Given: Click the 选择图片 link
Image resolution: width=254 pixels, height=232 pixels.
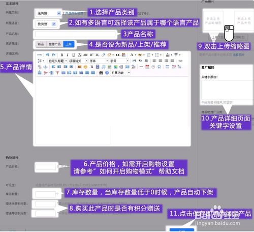Looking at the screenshot, I should click(x=238, y=55).
